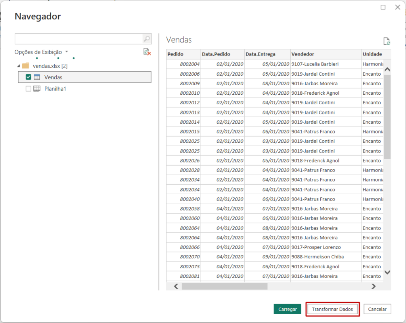406x323 pixels.
Task: Close the Navegador dialog
Action: point(397,7)
